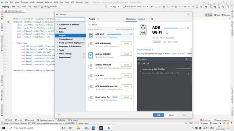This screenshot has height=131, width=234.
Task: Install the React Native Console plugin
Action: coord(126,97)
